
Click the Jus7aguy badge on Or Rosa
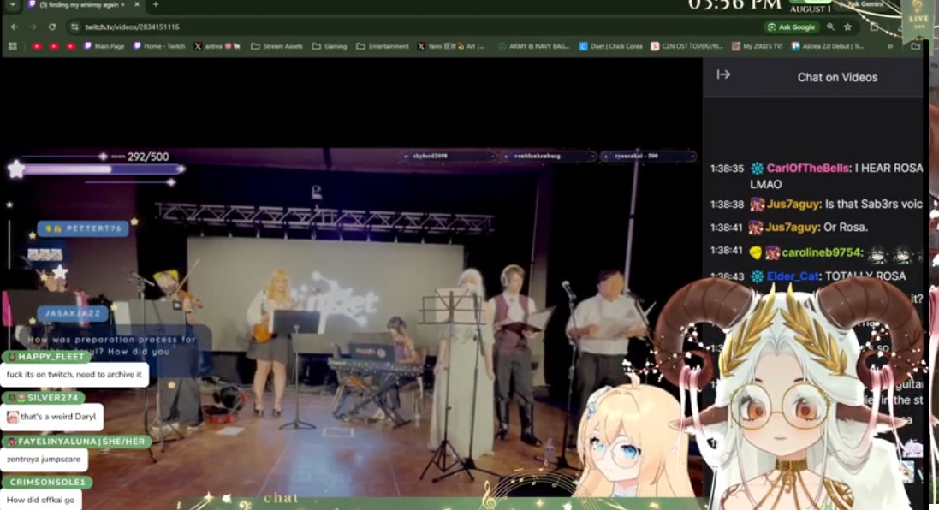coord(757,228)
